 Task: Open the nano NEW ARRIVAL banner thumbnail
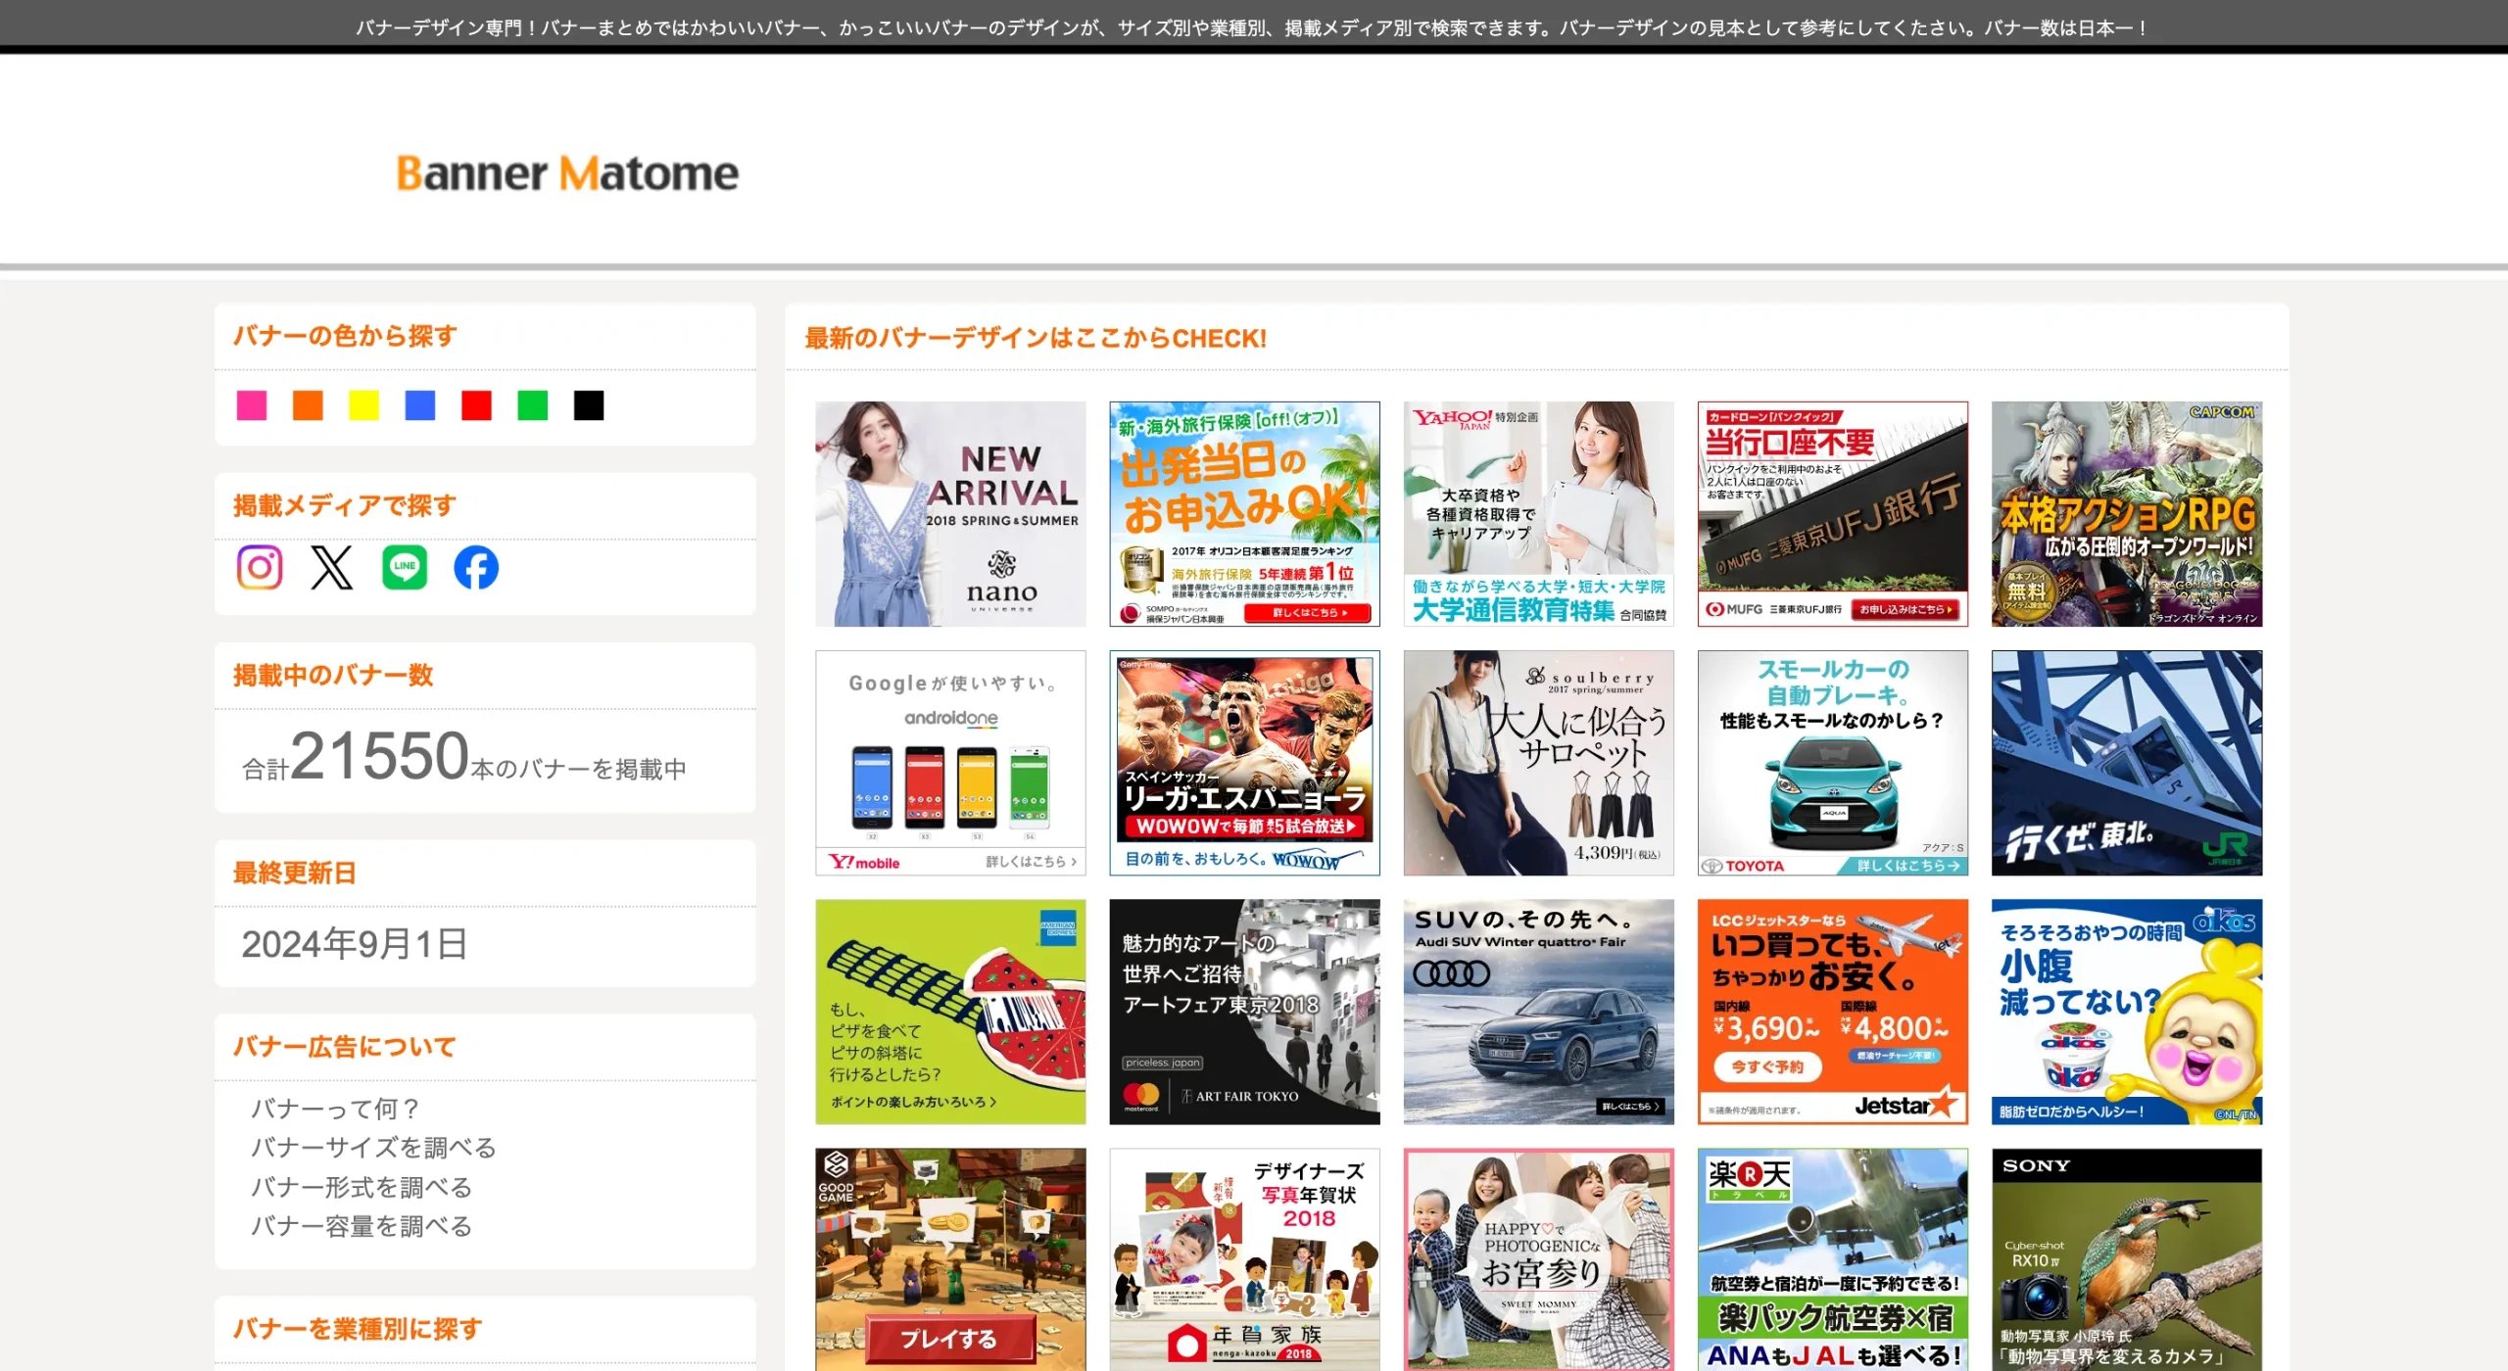pyautogui.click(x=950, y=514)
